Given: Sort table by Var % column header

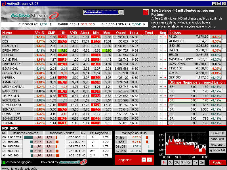Looking at the screenshot, I should pos(40,33).
